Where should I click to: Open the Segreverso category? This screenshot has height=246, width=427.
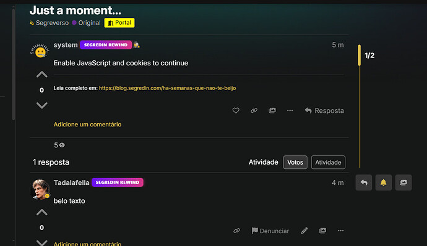(x=50, y=23)
